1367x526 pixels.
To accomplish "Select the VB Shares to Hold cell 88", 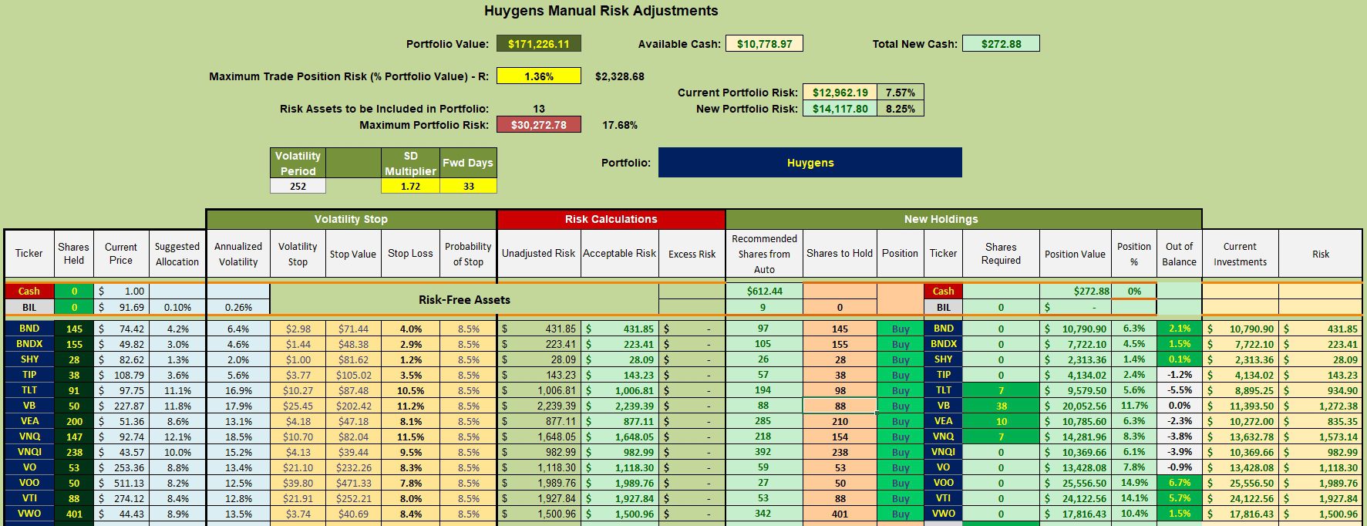I will [x=840, y=406].
